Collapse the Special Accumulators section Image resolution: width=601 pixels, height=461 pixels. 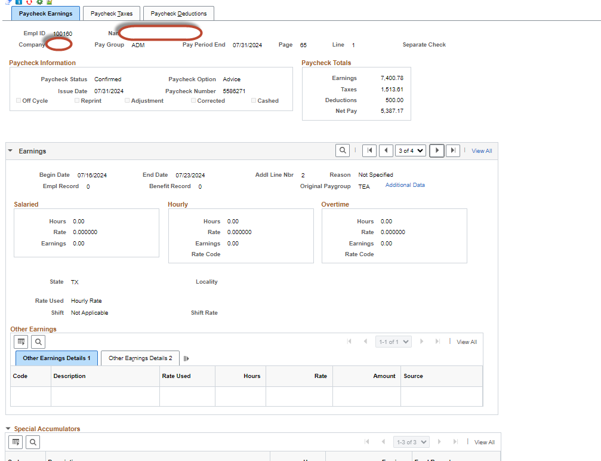[x=8, y=428]
